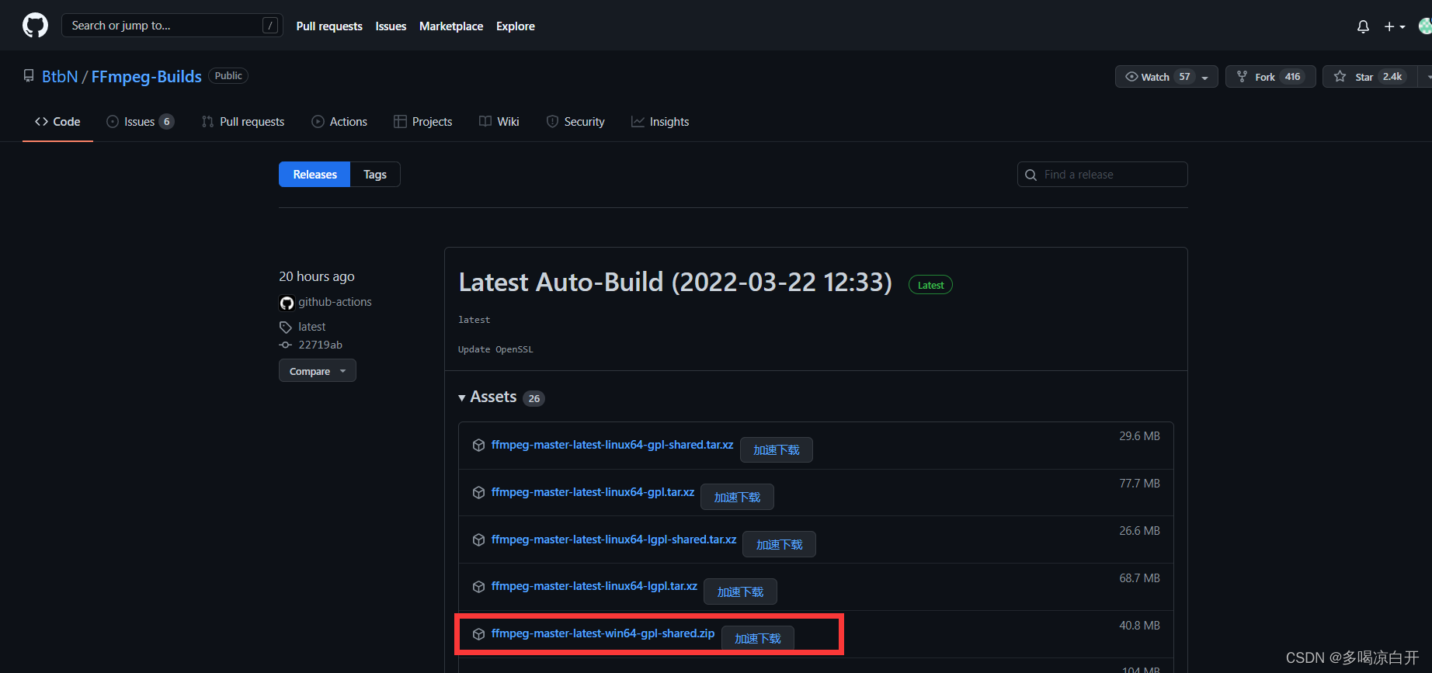Image resolution: width=1432 pixels, height=673 pixels.
Task: Click the Assets count badge 26
Action: [x=534, y=398]
